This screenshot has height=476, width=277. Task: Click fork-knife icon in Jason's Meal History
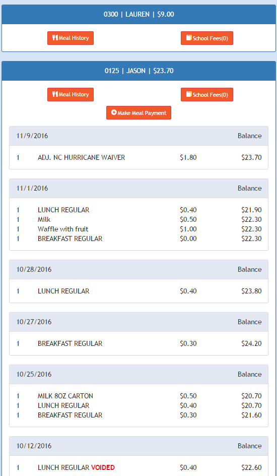55,94
